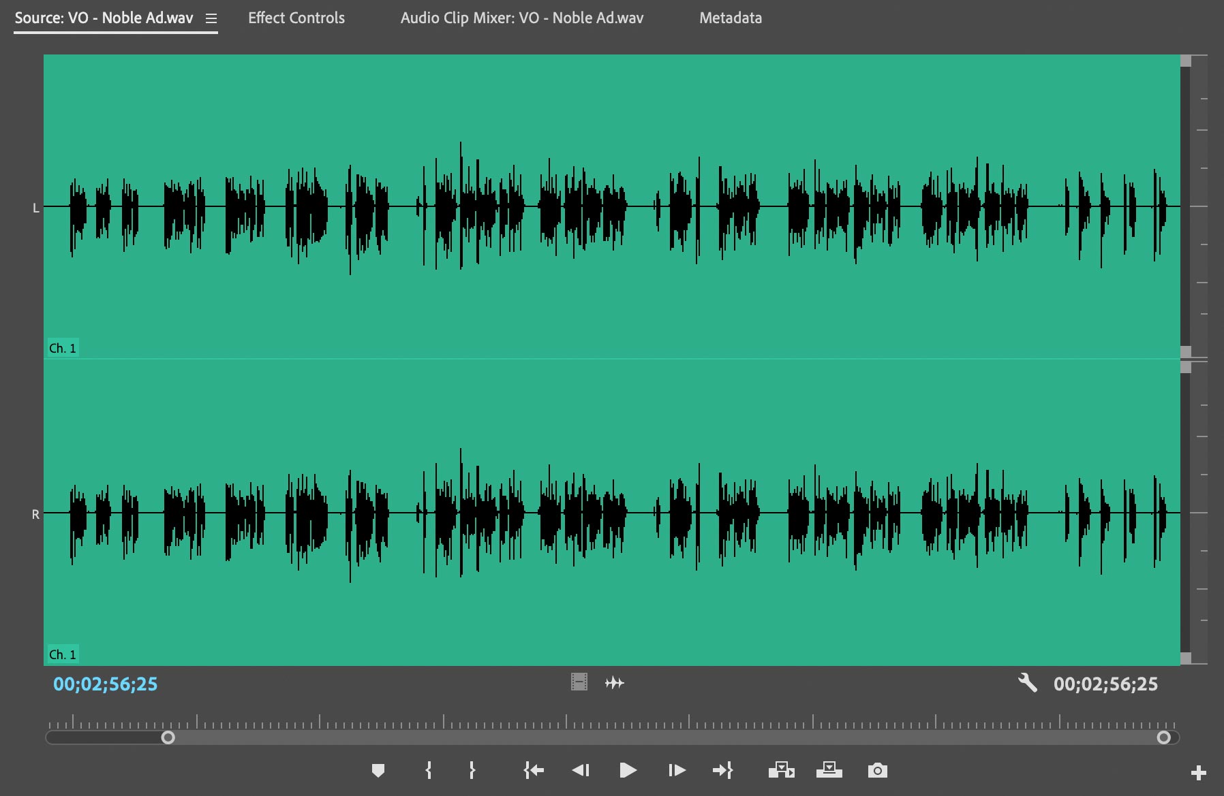1224x796 pixels.
Task: Click Step Forward one frame
Action: [676, 770]
